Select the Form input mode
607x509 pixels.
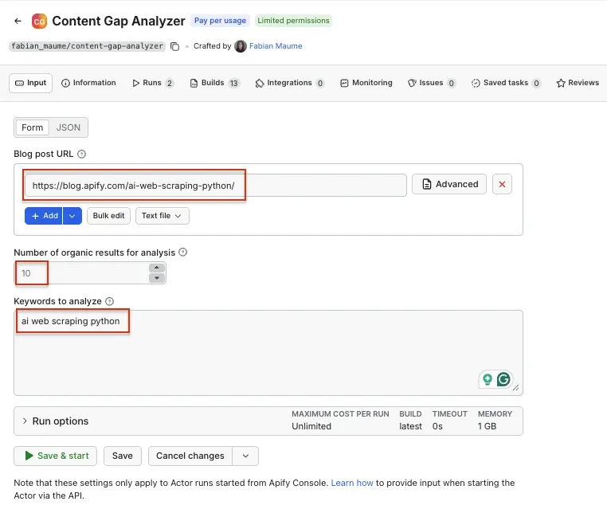[32, 127]
